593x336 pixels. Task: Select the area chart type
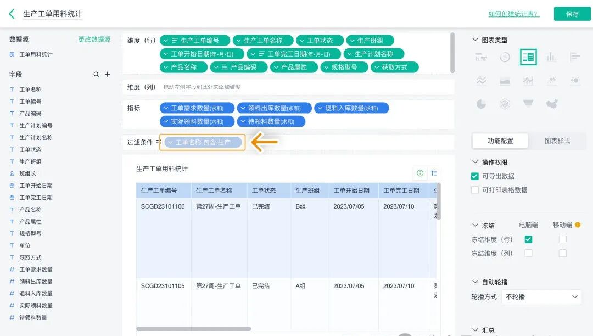(x=505, y=81)
